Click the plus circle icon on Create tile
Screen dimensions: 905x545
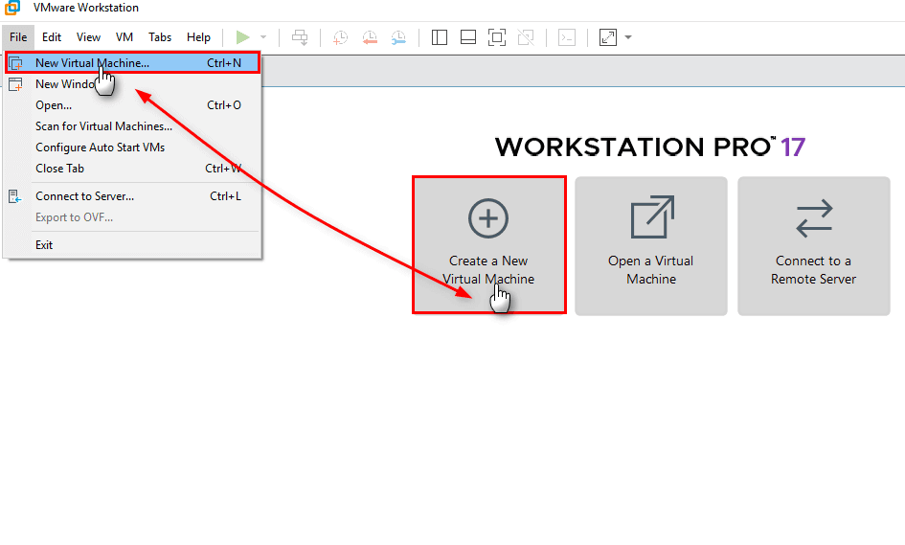(x=488, y=218)
